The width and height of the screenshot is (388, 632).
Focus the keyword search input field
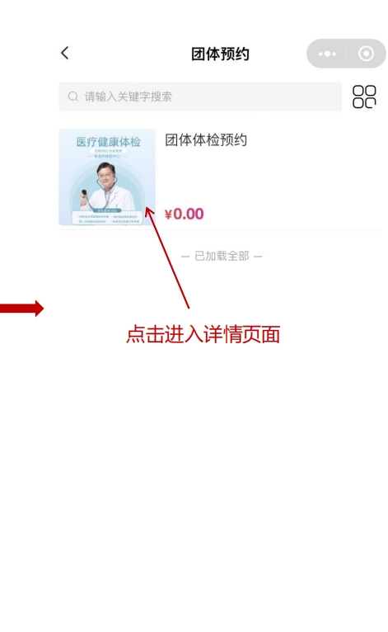click(x=200, y=97)
